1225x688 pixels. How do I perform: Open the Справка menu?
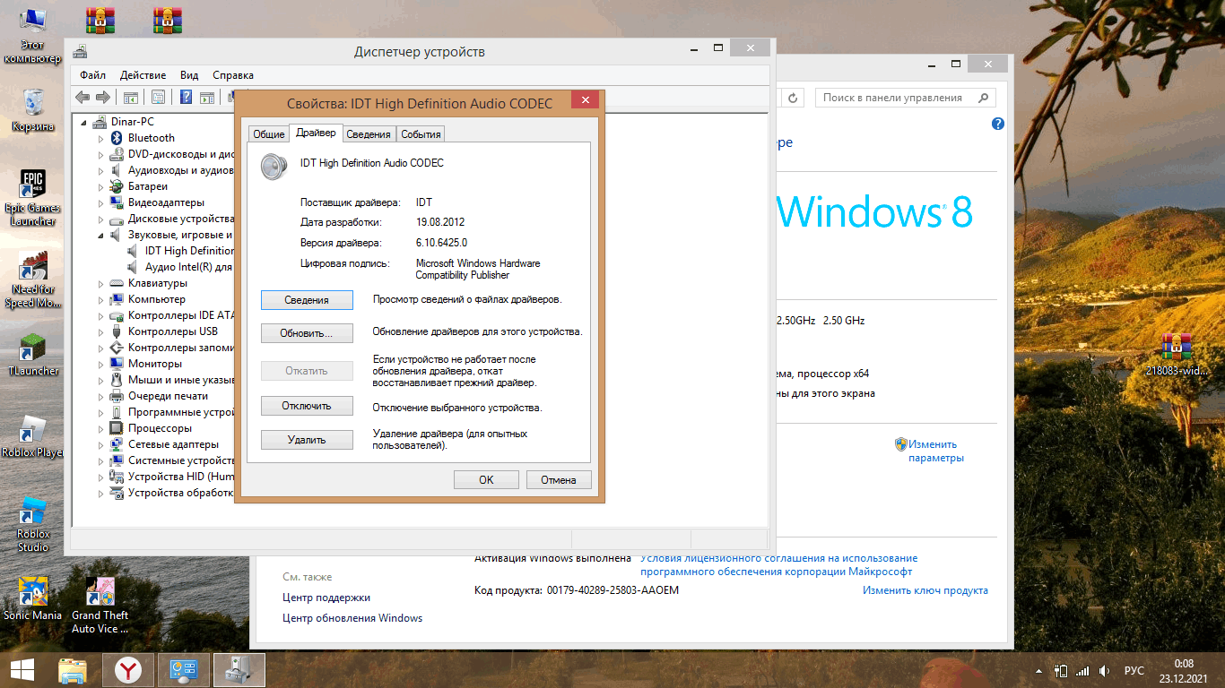click(233, 75)
